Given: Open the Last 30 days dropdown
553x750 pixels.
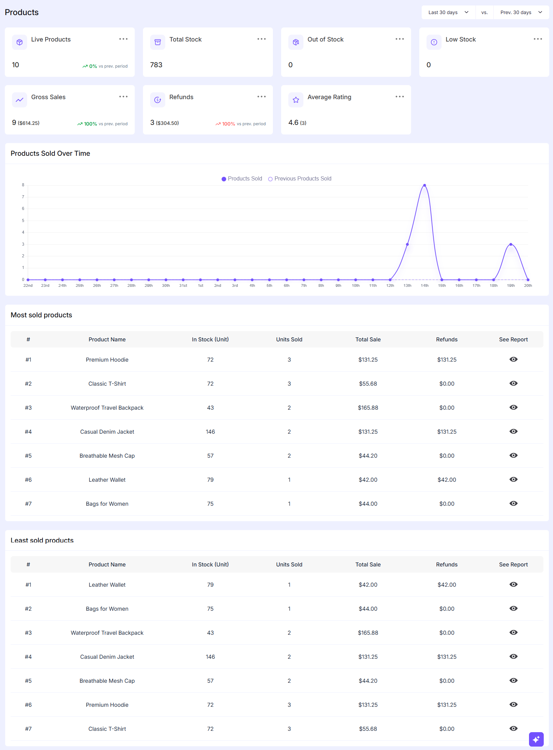Looking at the screenshot, I should (448, 12).
